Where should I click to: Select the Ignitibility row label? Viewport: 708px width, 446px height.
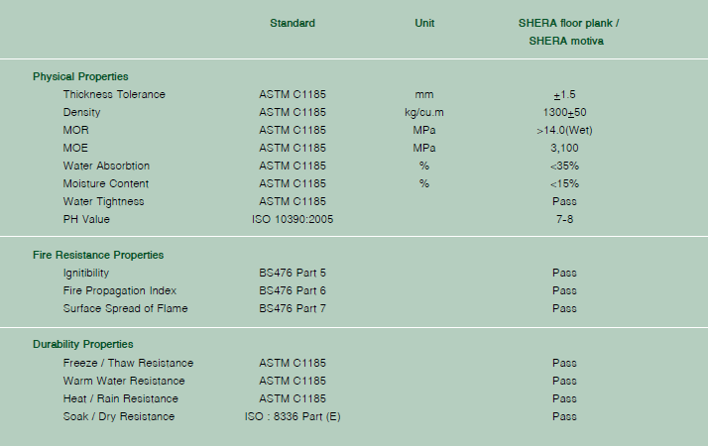[86, 274]
